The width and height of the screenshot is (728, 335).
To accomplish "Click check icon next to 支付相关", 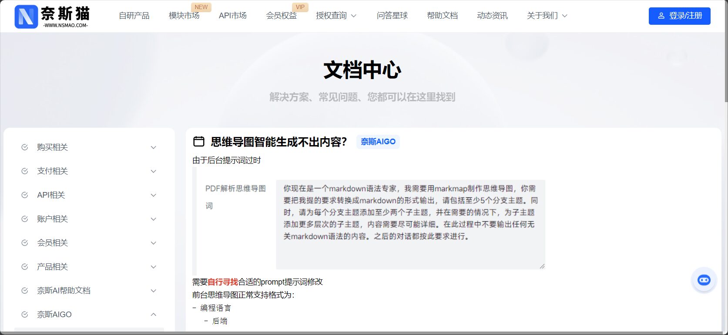I will tap(25, 171).
